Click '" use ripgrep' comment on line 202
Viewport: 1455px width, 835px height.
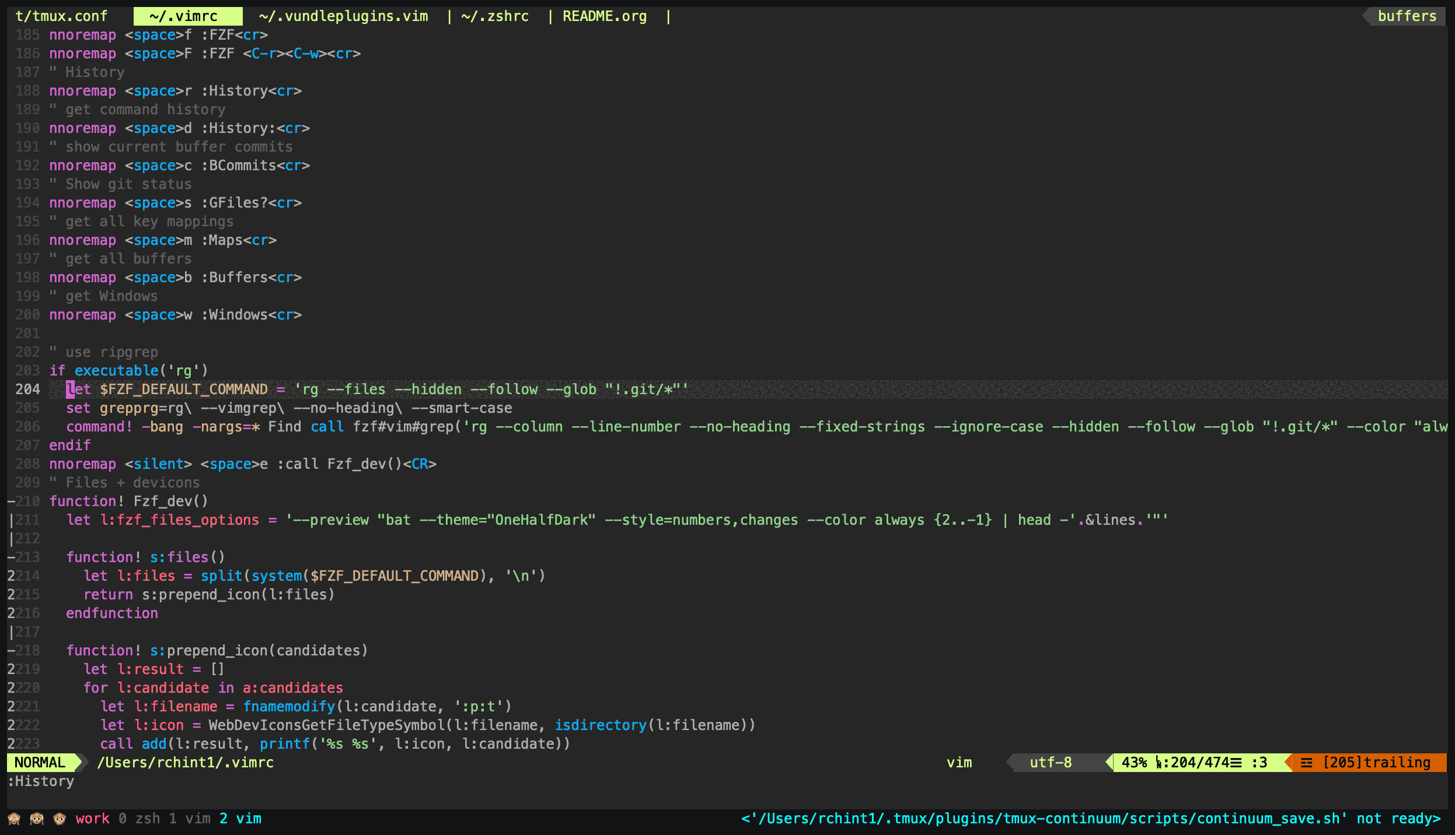(104, 352)
